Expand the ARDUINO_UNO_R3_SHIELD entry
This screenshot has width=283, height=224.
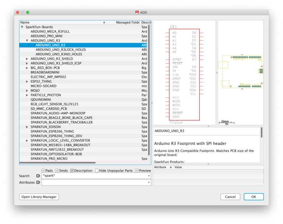click(x=27, y=59)
